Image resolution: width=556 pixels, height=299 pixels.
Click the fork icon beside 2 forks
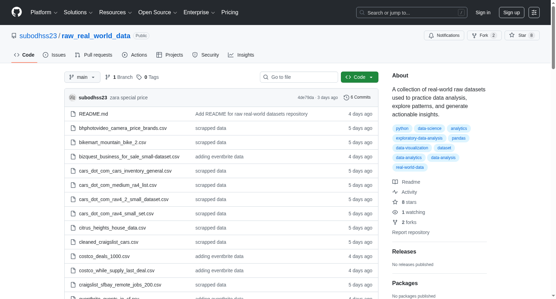tap(395, 222)
